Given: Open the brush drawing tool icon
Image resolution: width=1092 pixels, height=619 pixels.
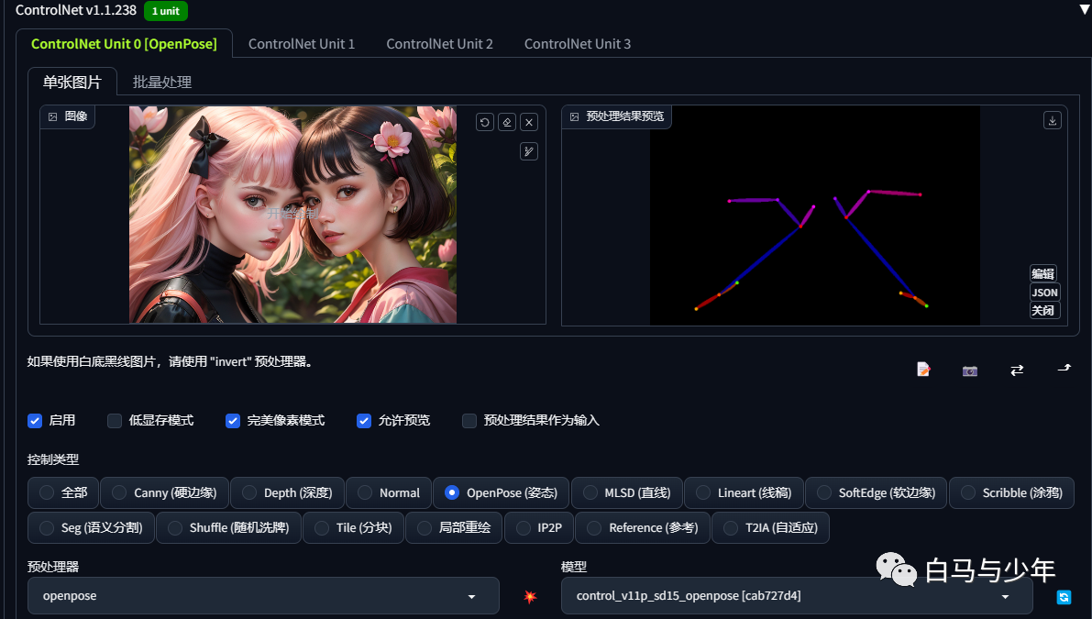Looking at the screenshot, I should pyautogui.click(x=529, y=151).
